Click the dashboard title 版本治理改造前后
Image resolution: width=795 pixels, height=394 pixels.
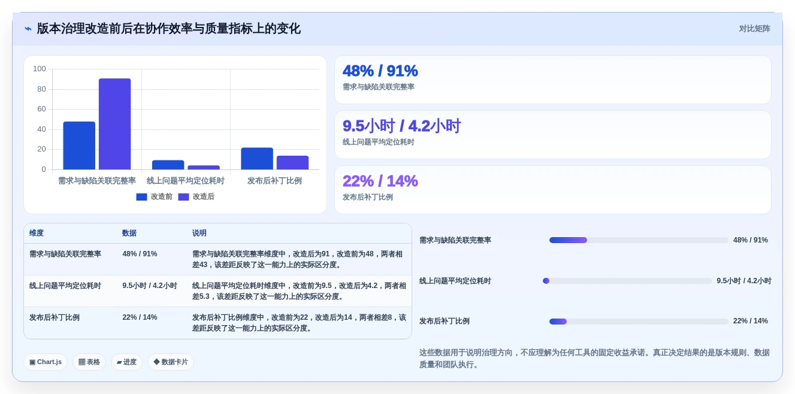point(168,29)
